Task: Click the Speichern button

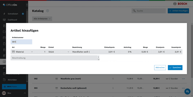Action: [175, 67]
